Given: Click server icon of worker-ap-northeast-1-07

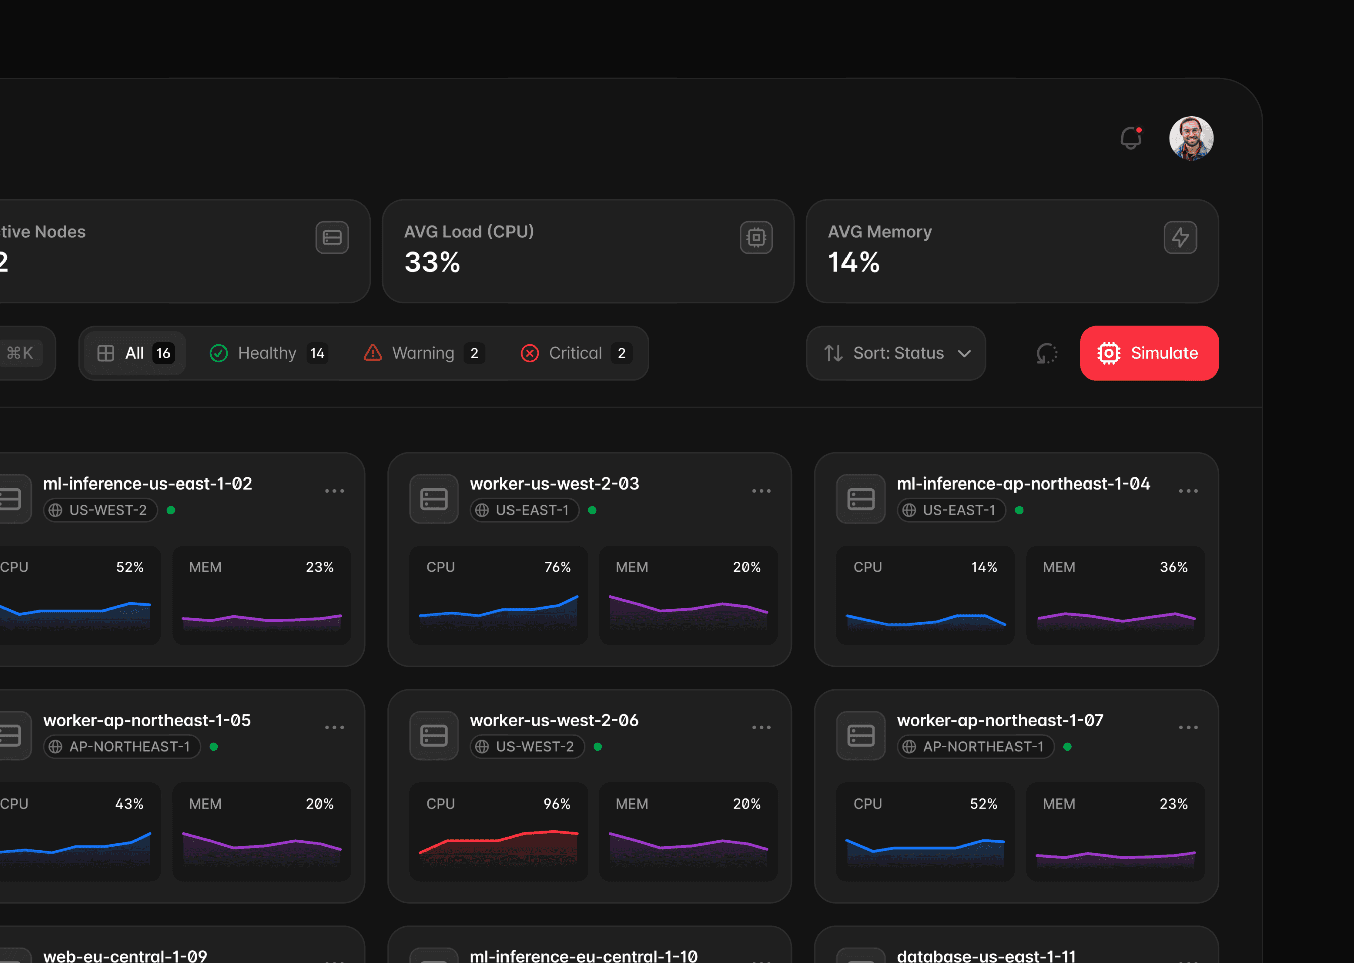Looking at the screenshot, I should pyautogui.click(x=860, y=735).
